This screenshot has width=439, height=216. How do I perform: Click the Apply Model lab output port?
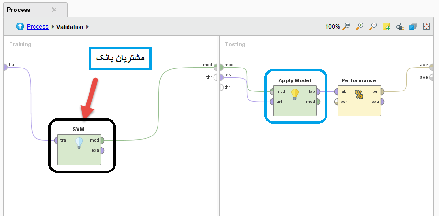click(318, 91)
